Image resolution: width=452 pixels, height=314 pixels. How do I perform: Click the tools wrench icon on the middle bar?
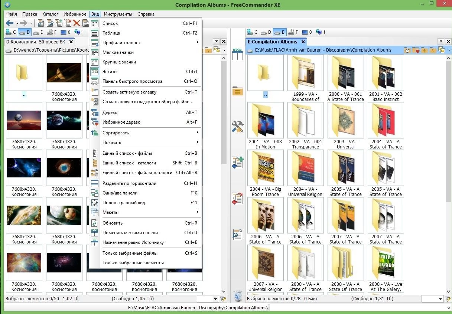(x=237, y=127)
